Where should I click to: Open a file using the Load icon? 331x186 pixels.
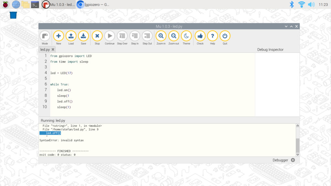point(71,36)
